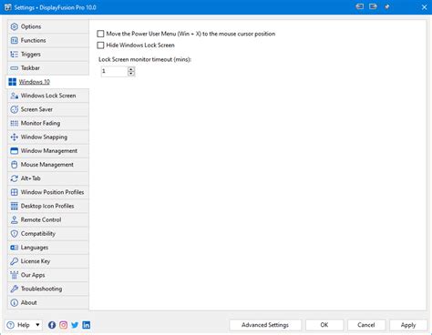Click the Lock Screen timeout input field
Image resolution: width=432 pixels, height=335 pixels.
[x=114, y=71]
